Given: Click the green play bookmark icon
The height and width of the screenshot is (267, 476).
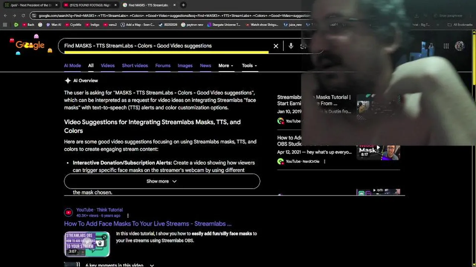Looking at the screenshot, I should click(x=16, y=25).
